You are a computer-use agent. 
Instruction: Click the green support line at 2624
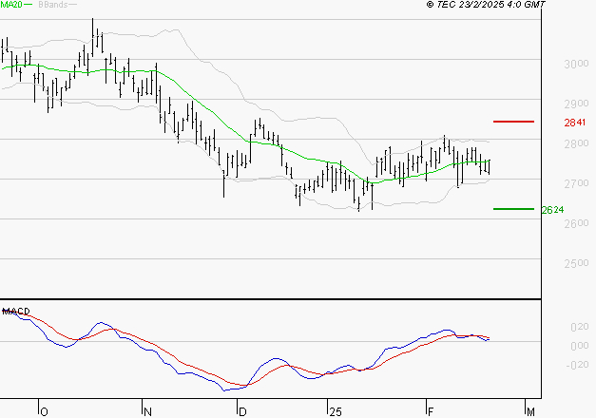click(513, 209)
